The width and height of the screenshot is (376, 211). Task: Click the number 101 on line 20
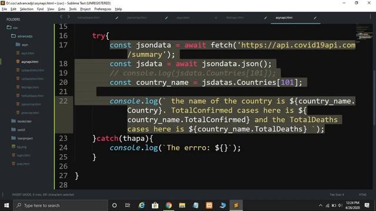point(287,83)
